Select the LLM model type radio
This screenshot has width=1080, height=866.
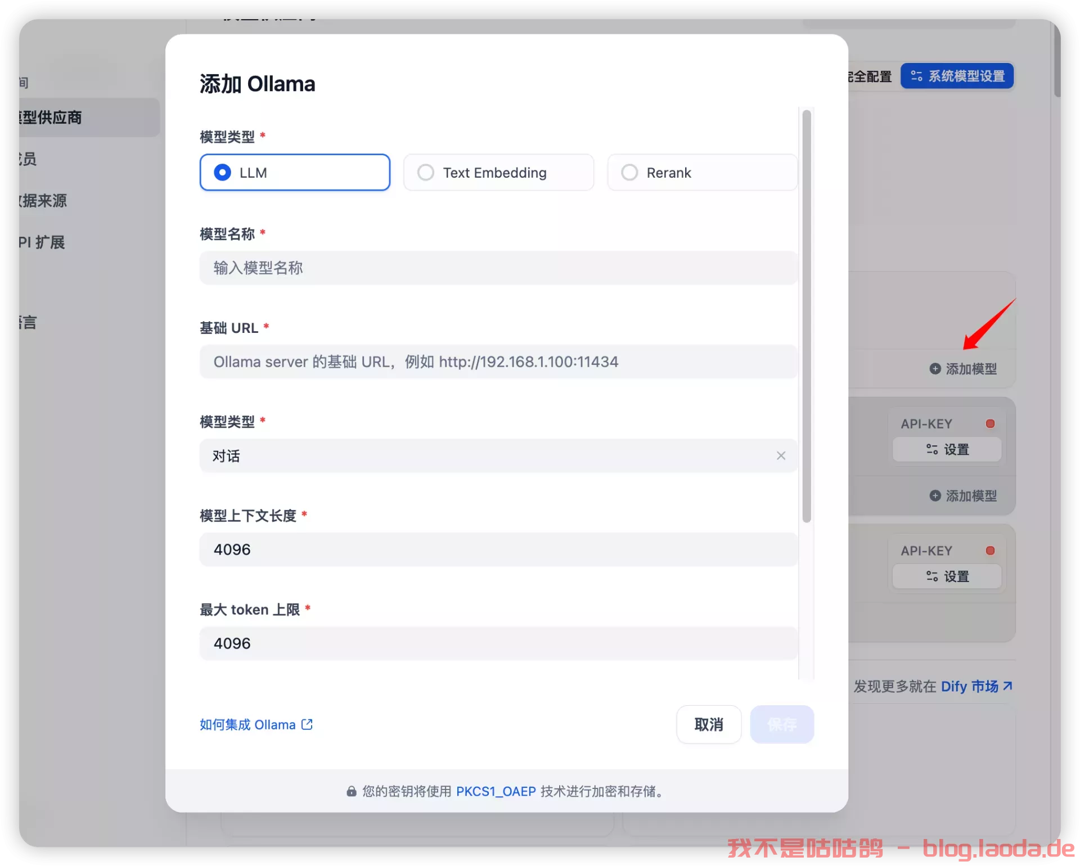coord(295,173)
